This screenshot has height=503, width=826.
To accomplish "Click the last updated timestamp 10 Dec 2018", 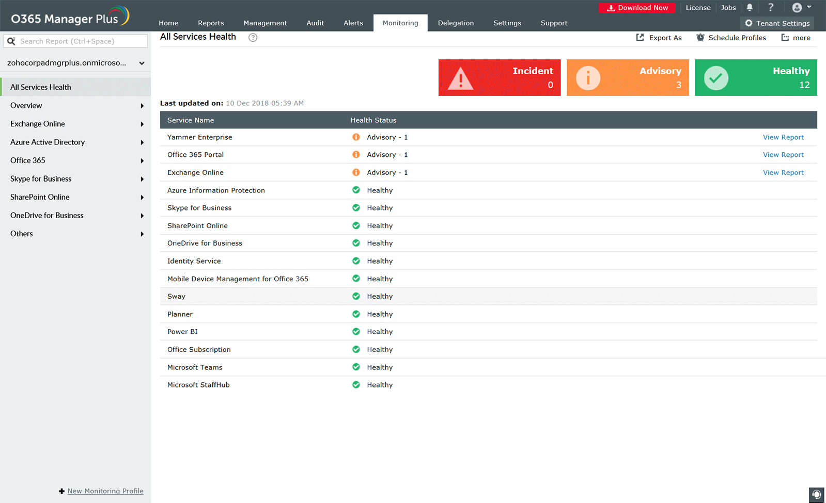I will (x=264, y=103).
